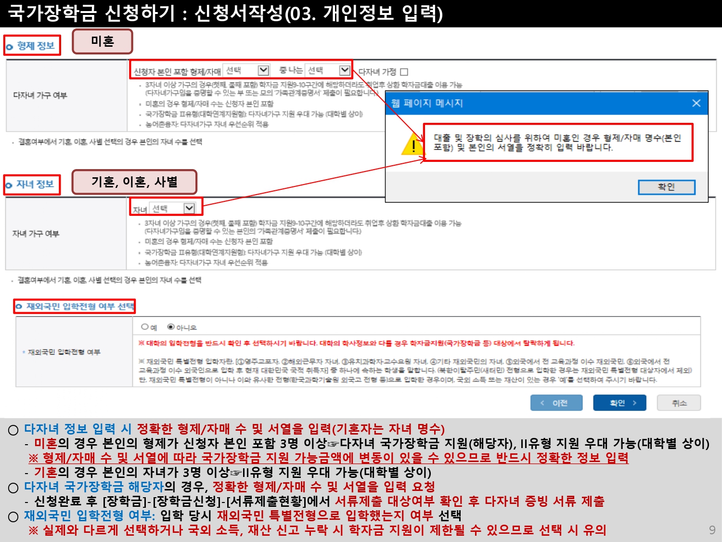The width and height of the screenshot is (722, 542).
Task: Confirm the 웹 페이지 메시지 dialog with 확인
Action: [x=667, y=187]
